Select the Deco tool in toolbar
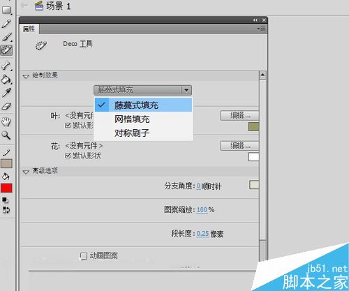Screen dimensions: 349x291 [x=6, y=50]
